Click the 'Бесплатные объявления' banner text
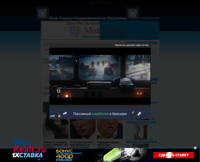 [x=105, y=36]
